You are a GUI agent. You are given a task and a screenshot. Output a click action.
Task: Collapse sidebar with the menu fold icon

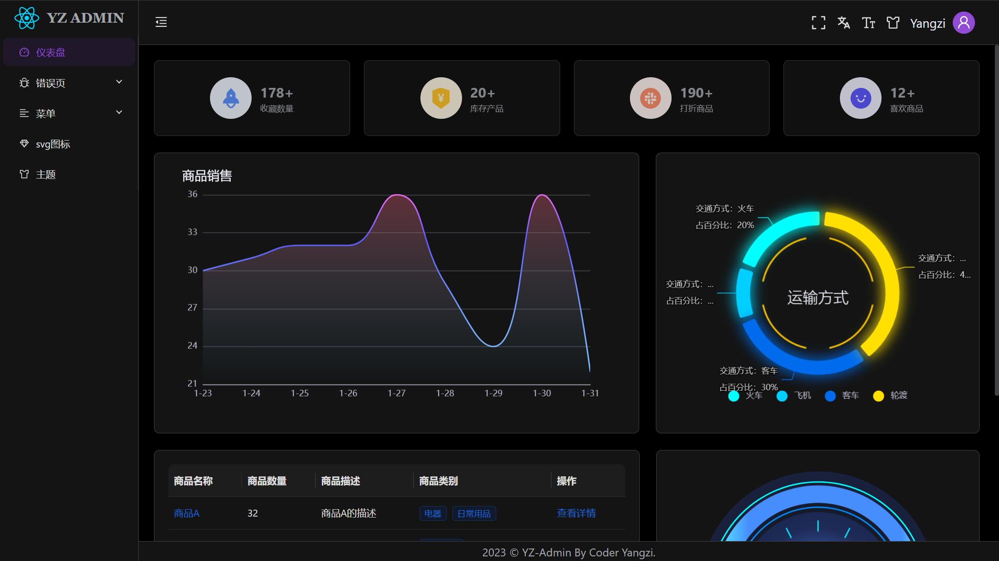tap(161, 22)
